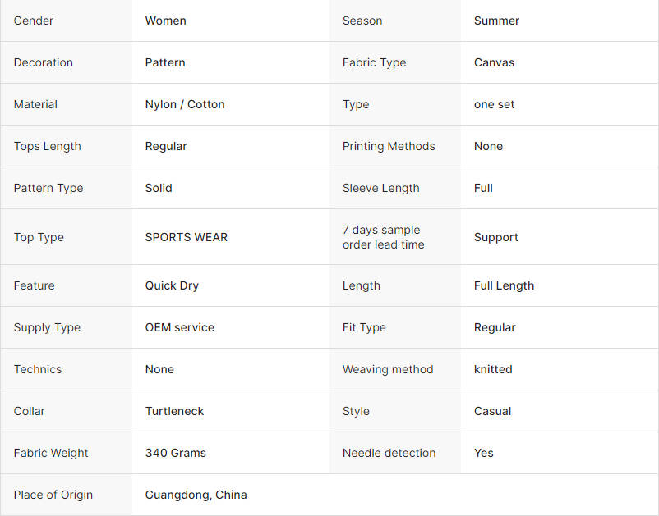
Task: Click the 340 Grams fabric weight value
Action: pyautogui.click(x=175, y=453)
